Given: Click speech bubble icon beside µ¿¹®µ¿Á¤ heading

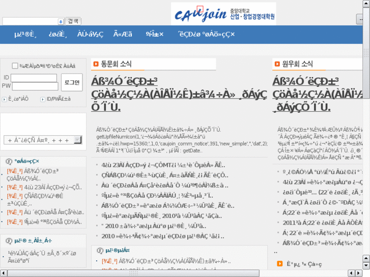Looking at the screenshot, I should [100, 251].
